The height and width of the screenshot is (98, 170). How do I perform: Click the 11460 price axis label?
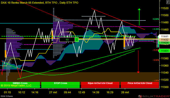[x=165, y=30]
